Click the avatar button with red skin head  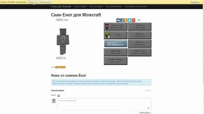pos(115,27)
